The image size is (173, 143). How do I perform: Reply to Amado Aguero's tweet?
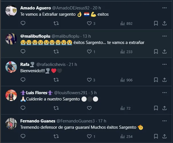23,23
